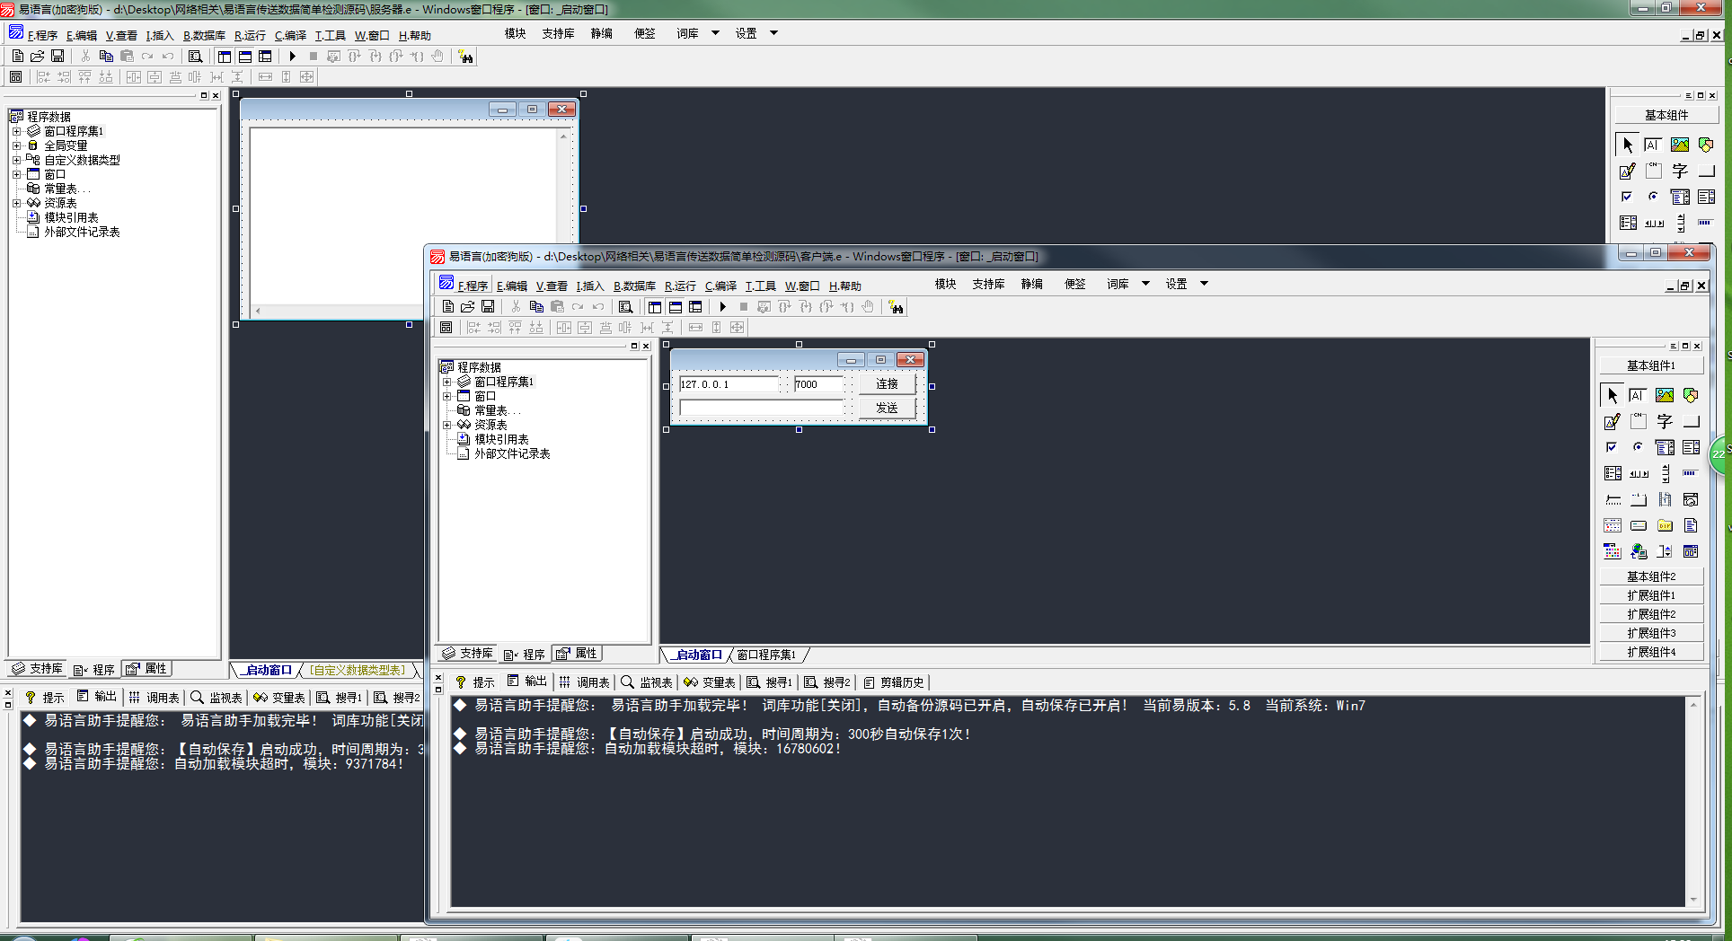1732x941 pixels.
Task: Open the R.运行 menu in client window
Action: [x=680, y=286]
